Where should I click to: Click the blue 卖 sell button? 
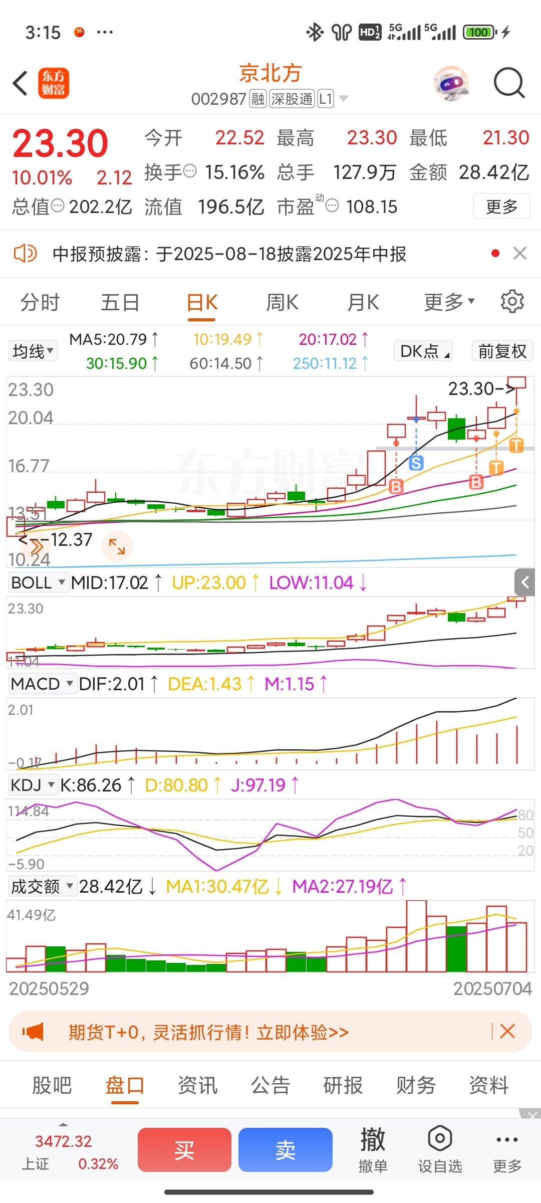tap(286, 1150)
